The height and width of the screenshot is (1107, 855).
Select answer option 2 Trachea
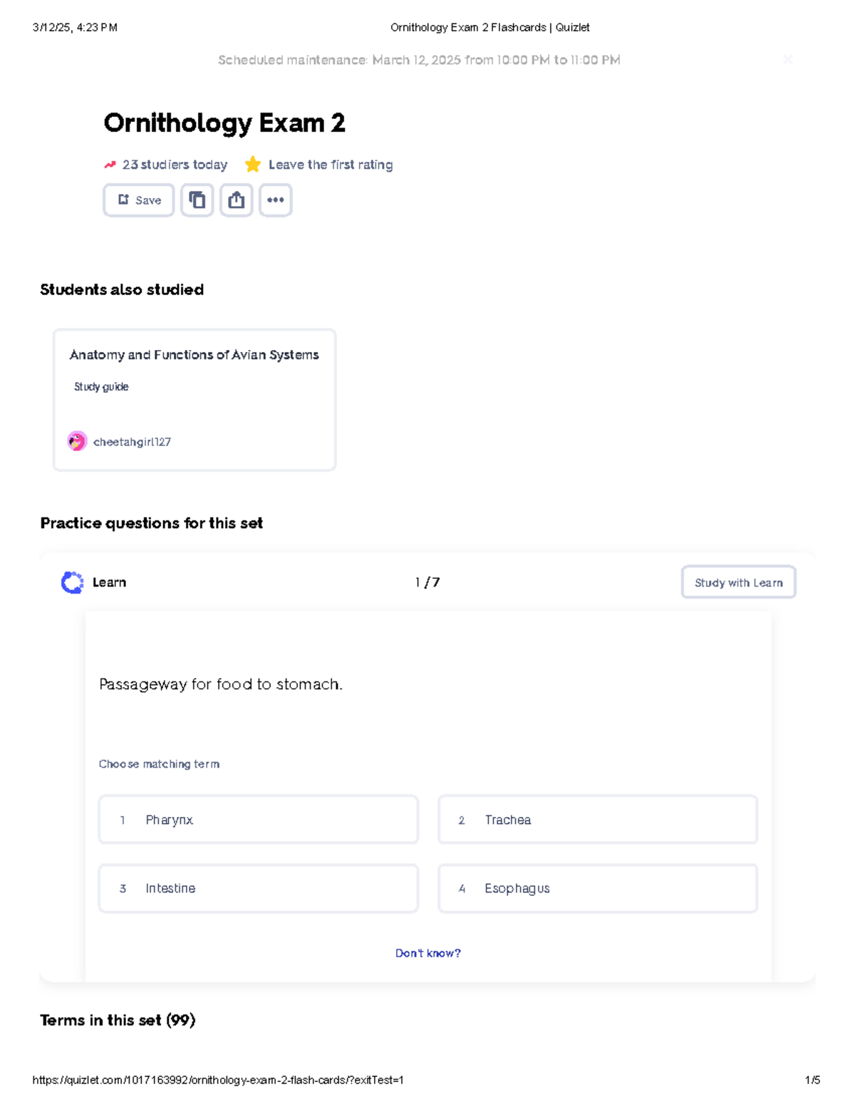(597, 820)
